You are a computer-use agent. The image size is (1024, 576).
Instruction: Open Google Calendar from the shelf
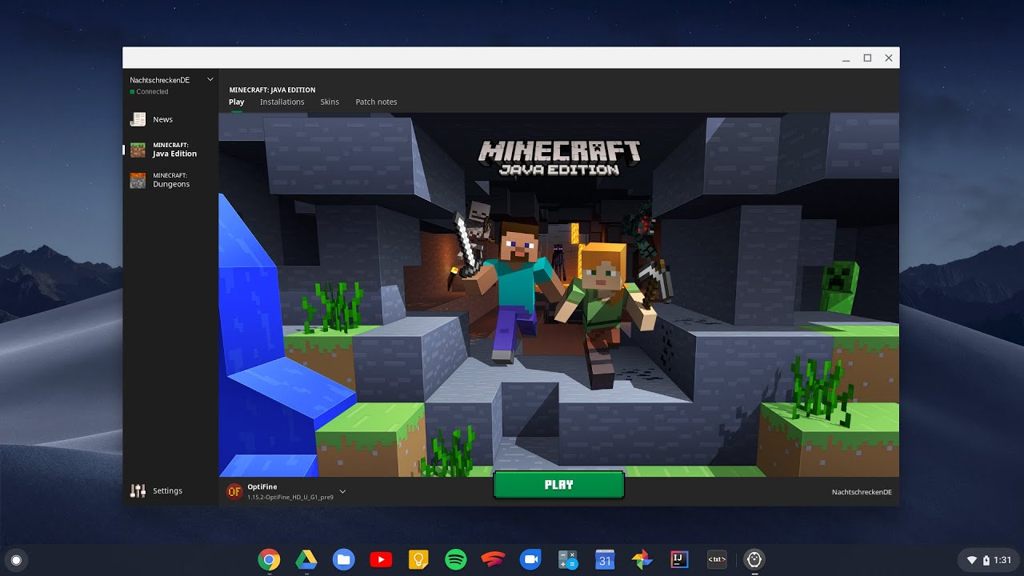coord(605,560)
